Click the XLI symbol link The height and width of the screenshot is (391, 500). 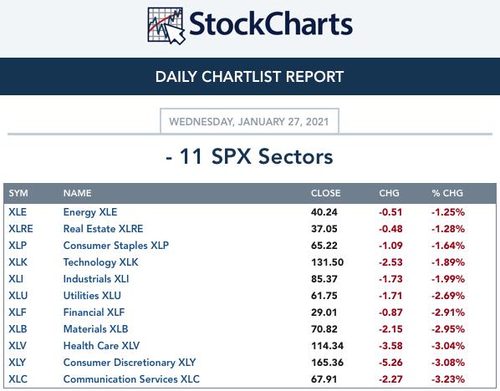click(16, 279)
